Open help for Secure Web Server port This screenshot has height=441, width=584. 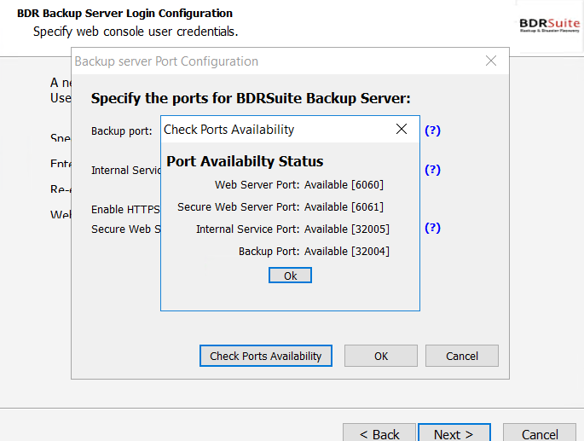click(433, 228)
